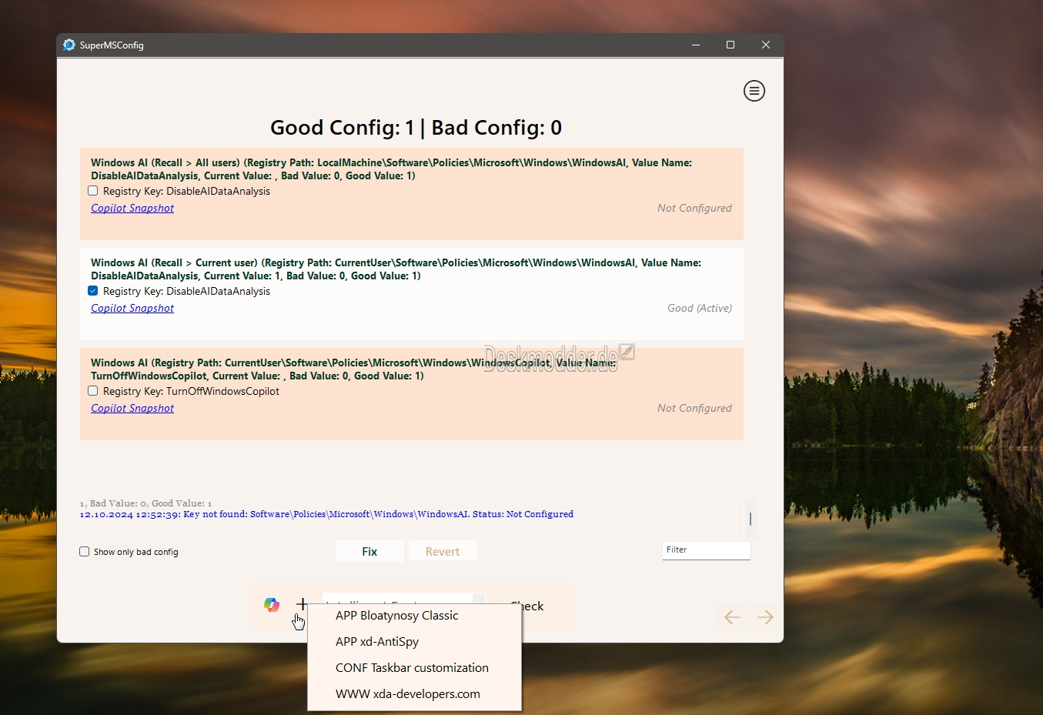This screenshot has height=715, width=1043.
Task: Click the Good Config: 1 | Bad Config: 0 heading
Action: pos(416,128)
